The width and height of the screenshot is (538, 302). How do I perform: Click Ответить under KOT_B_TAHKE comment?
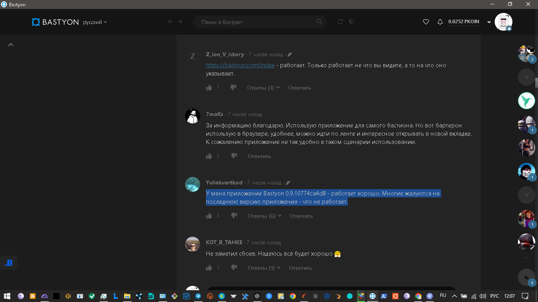pos(300,268)
